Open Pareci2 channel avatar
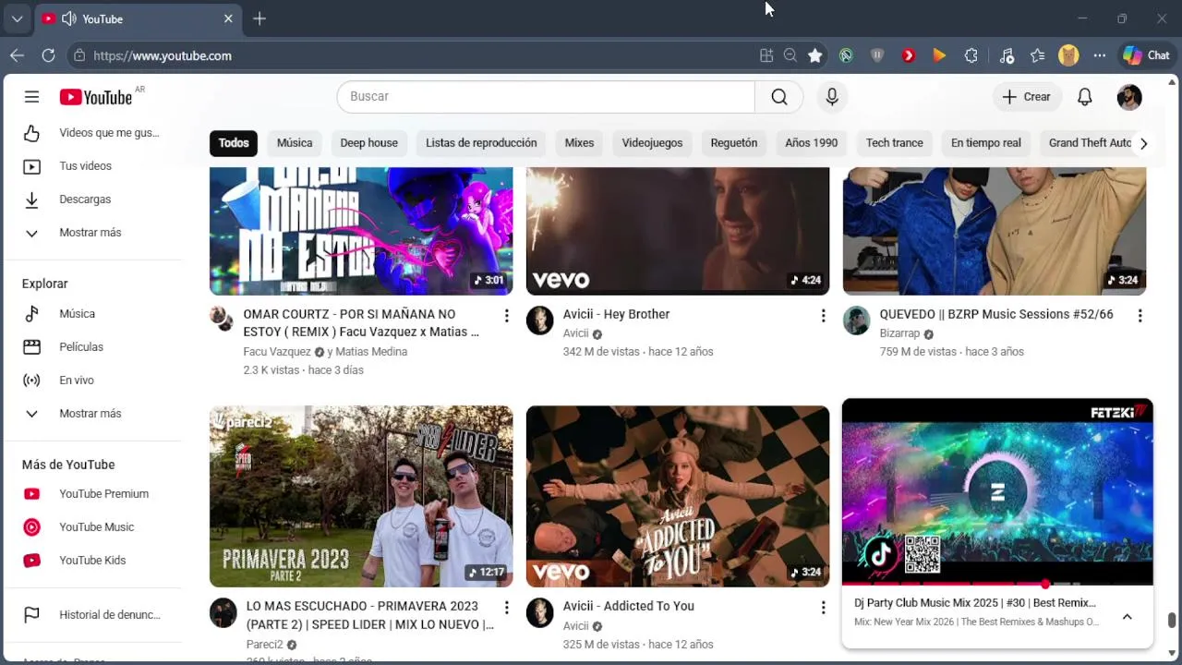1182x665 pixels. [x=223, y=612]
